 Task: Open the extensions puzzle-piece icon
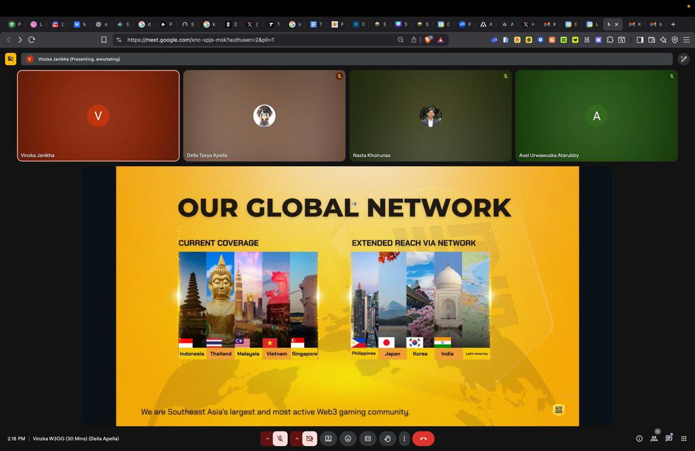[610, 40]
